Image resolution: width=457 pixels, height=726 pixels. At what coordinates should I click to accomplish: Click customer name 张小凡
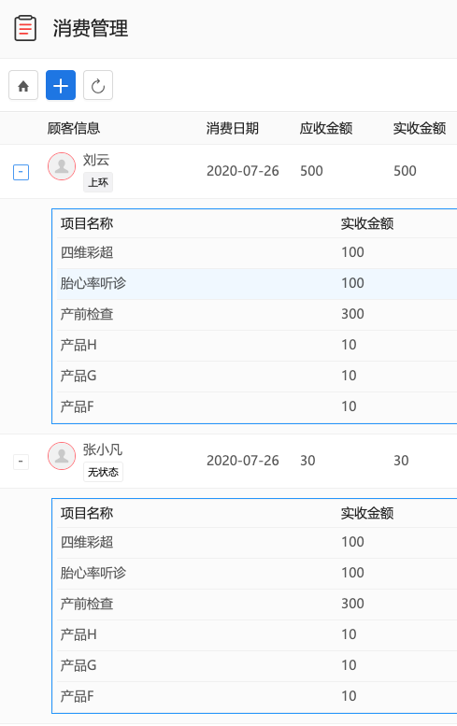tap(103, 449)
